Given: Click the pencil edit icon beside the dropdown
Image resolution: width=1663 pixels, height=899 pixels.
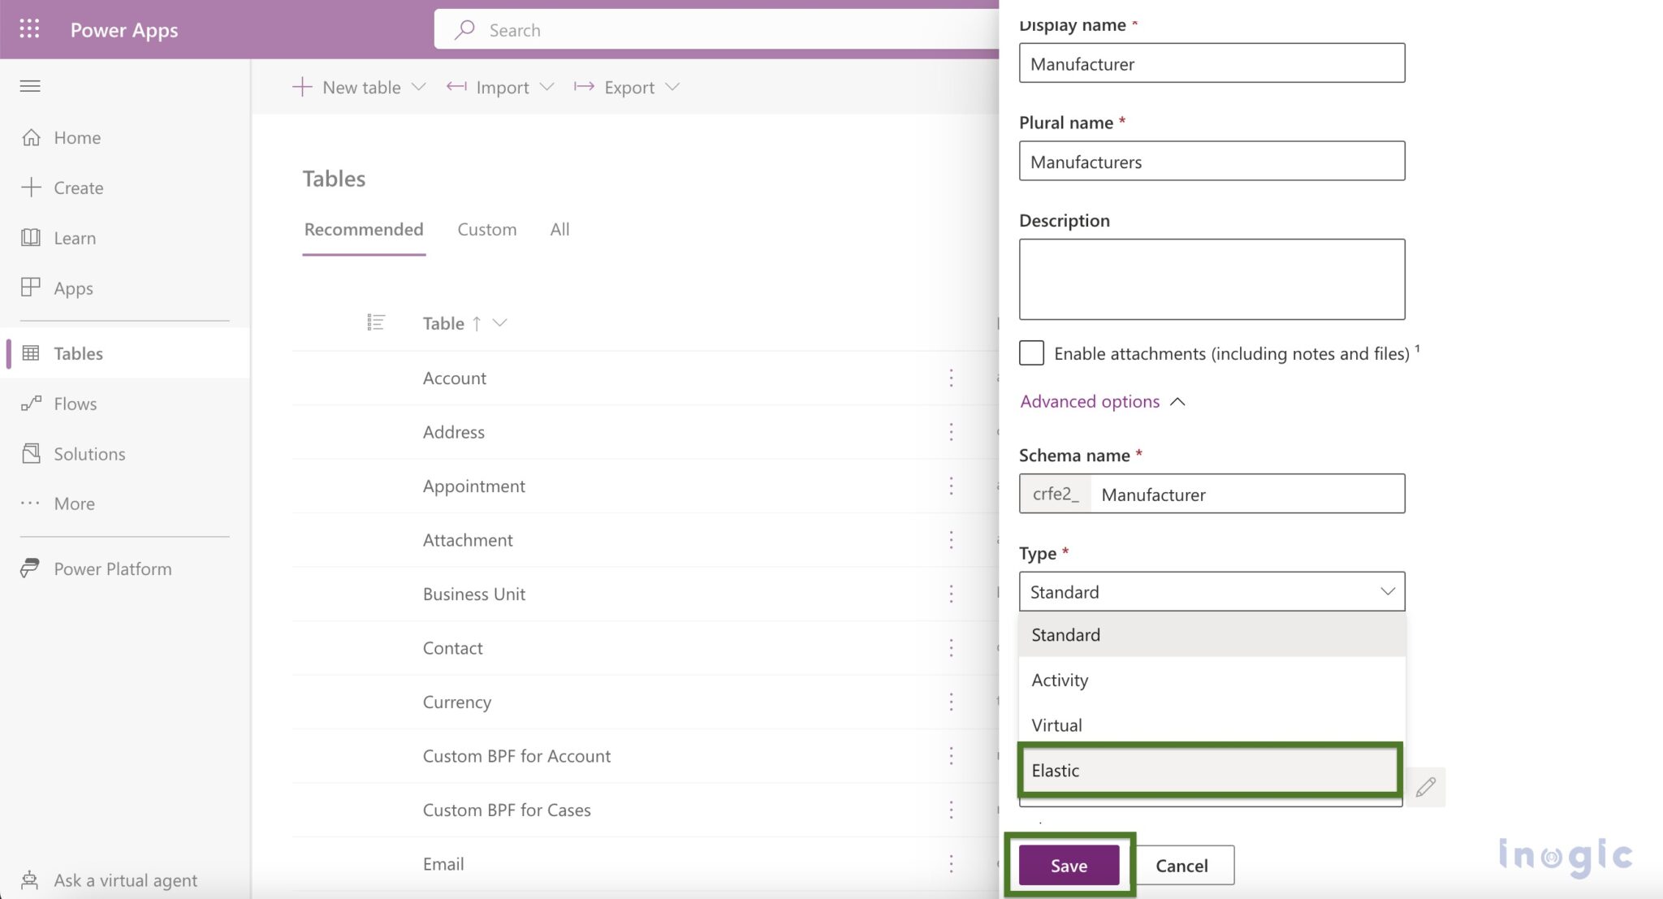Looking at the screenshot, I should (x=1428, y=786).
